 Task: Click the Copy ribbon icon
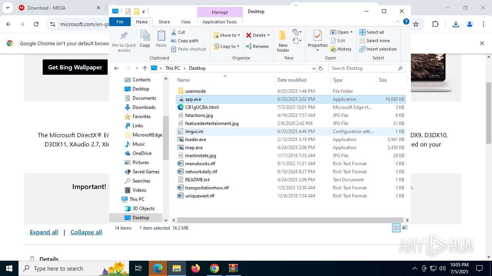point(145,39)
